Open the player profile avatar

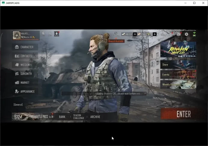17,35
